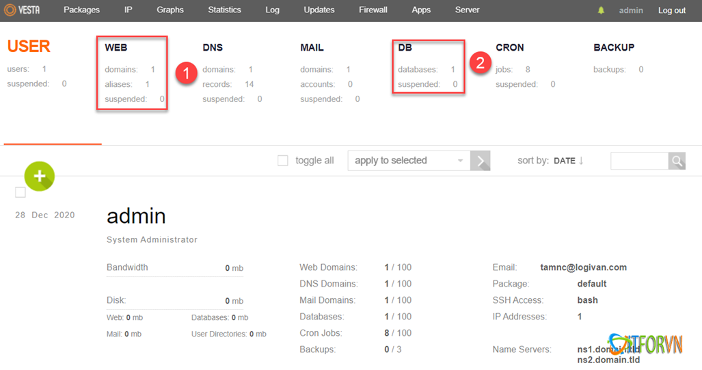Open the Graphs page from the top menu

click(x=170, y=10)
